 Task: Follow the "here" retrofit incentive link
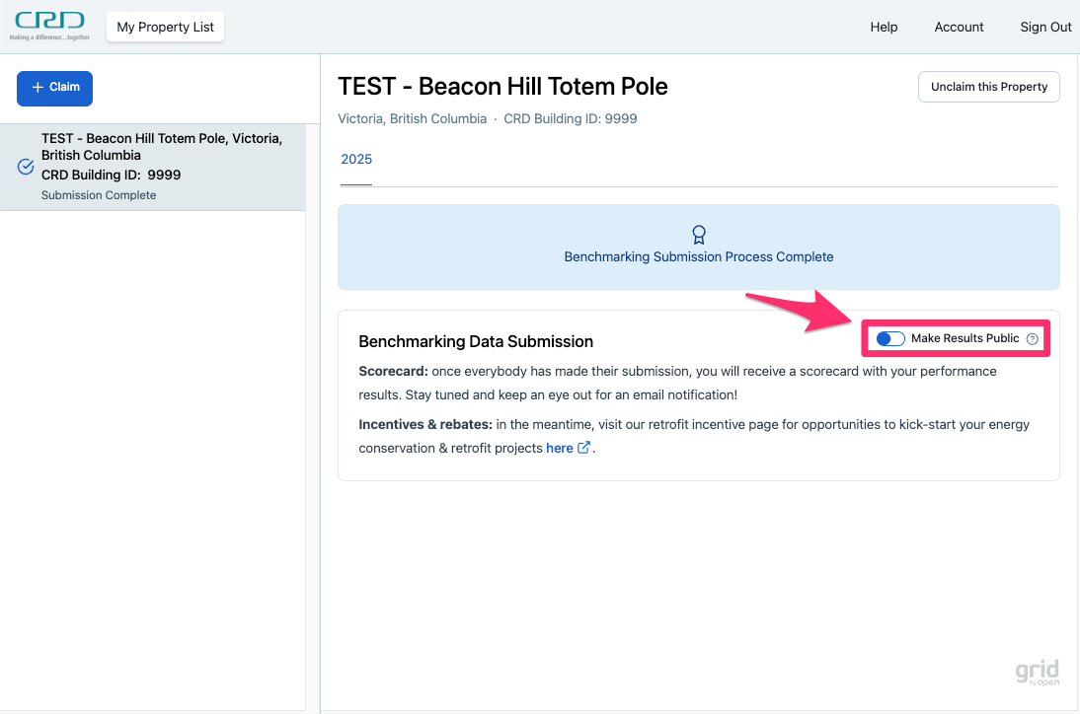(x=559, y=448)
